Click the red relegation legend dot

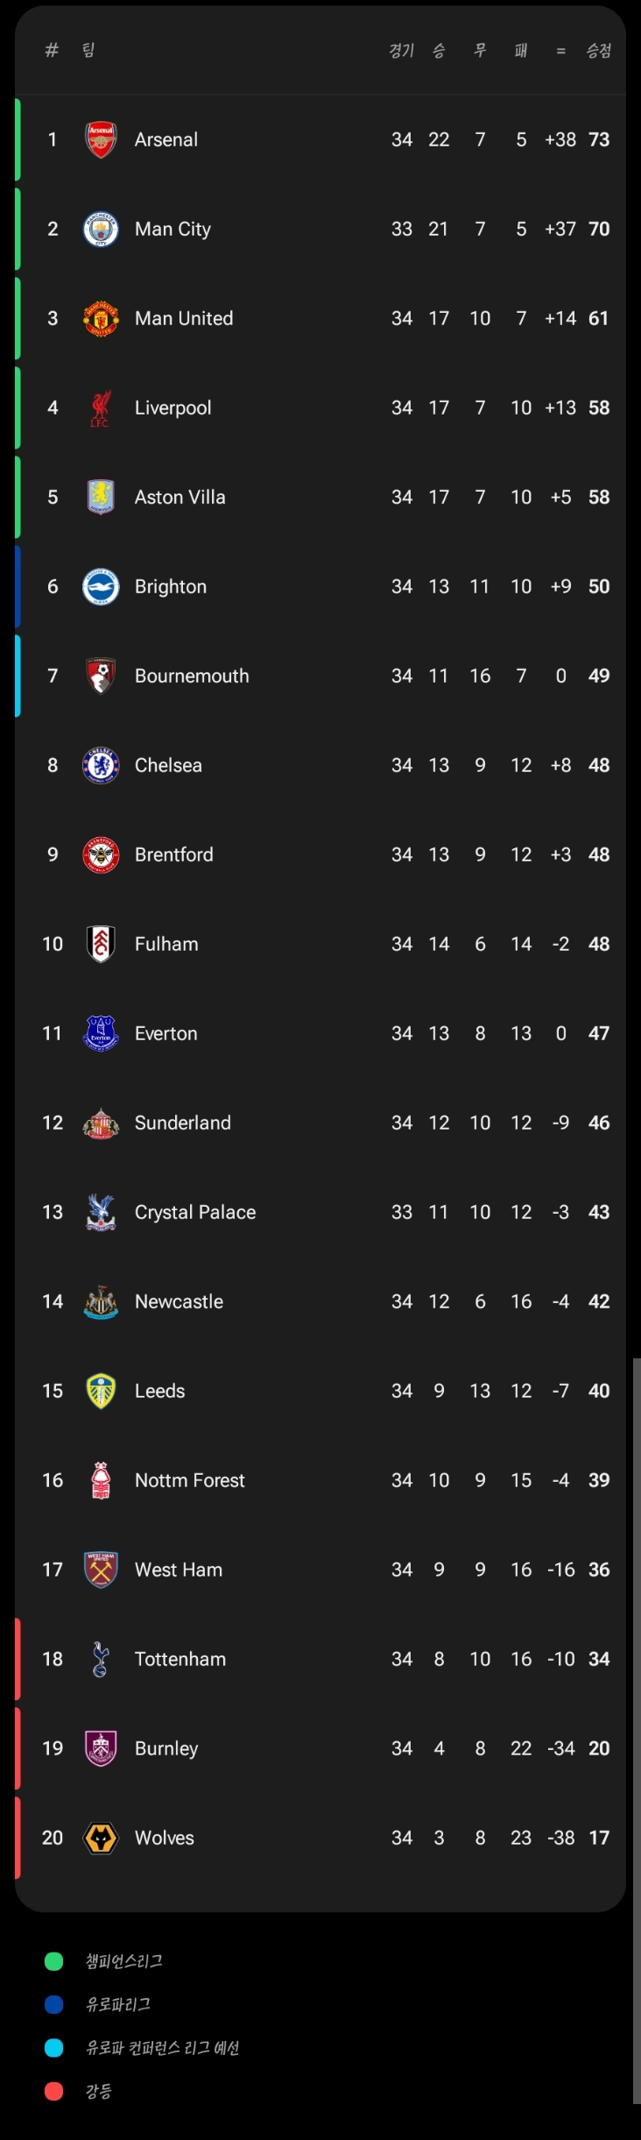[x=54, y=2092]
